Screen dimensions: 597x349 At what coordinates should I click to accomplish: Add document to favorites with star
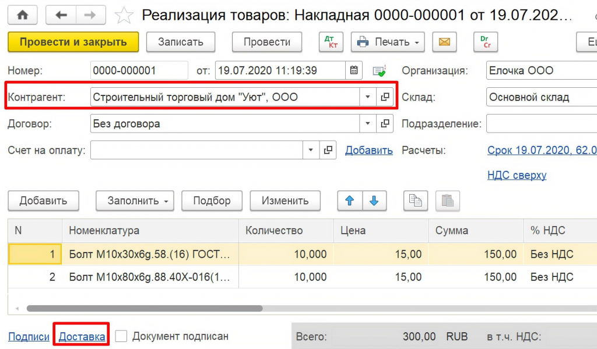pyautogui.click(x=124, y=16)
